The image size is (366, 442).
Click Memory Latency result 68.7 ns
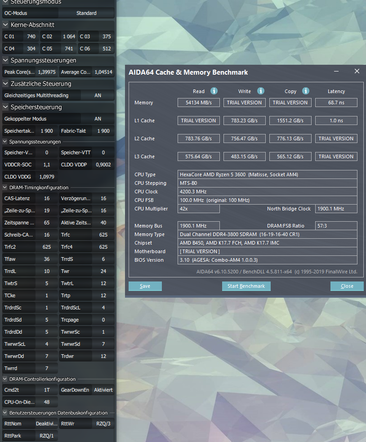tap(336, 103)
